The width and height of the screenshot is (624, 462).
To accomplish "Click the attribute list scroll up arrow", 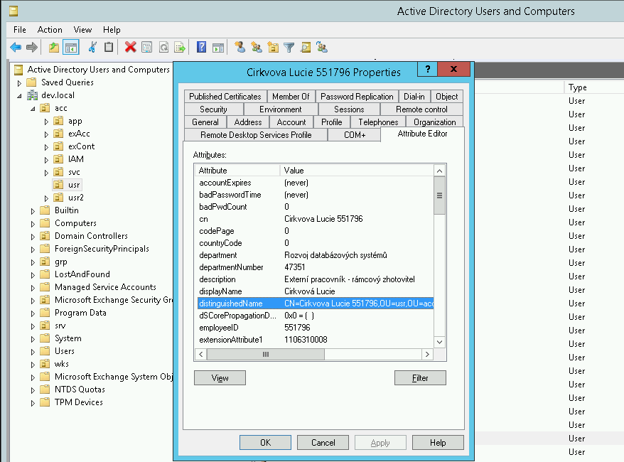I will (439, 171).
